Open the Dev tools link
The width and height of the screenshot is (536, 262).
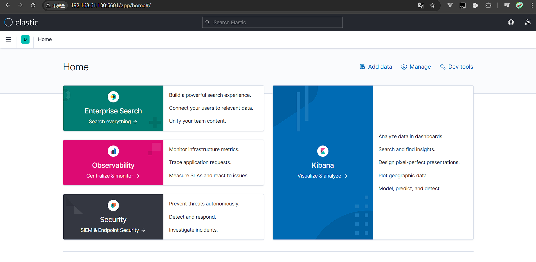[x=456, y=67]
